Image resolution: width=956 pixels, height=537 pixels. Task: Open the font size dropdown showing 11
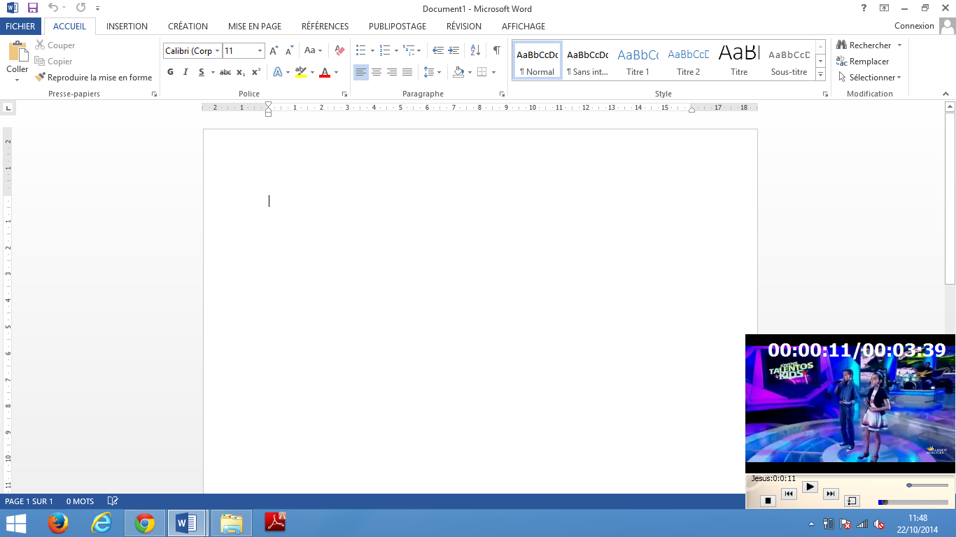260,51
